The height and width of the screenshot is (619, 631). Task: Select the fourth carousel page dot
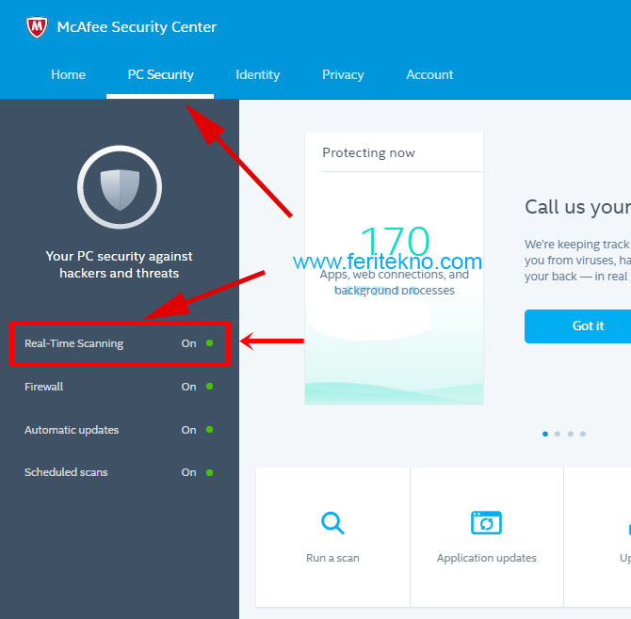pyautogui.click(x=583, y=434)
